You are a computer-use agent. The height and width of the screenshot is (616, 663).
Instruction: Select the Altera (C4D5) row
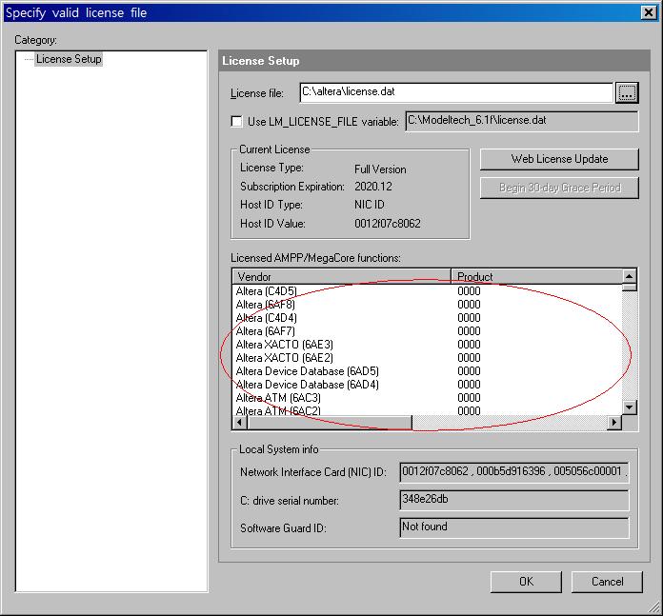[268, 291]
